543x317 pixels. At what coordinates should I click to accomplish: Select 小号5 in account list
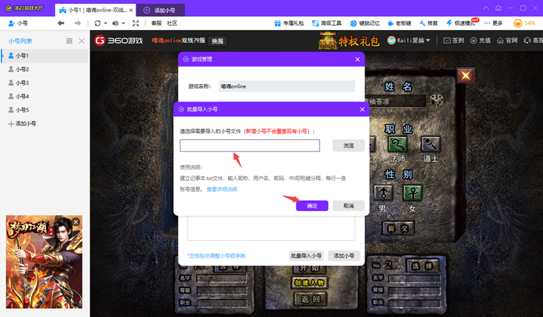(45, 110)
